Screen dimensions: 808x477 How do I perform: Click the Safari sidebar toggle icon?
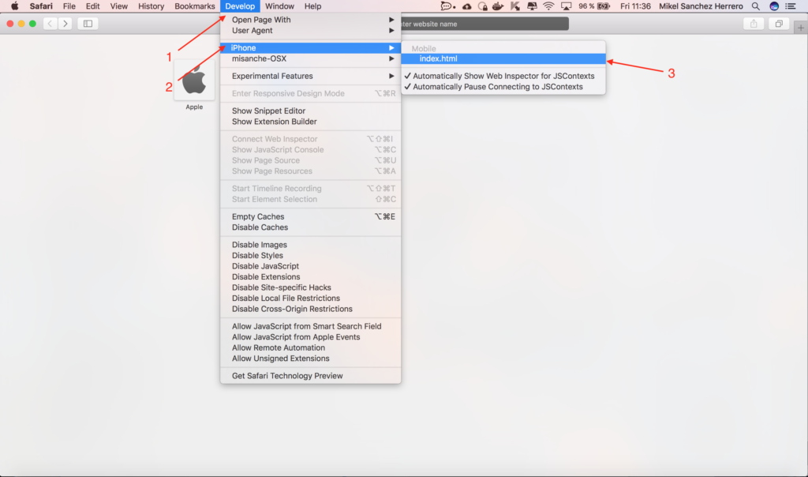click(x=88, y=24)
